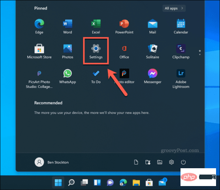
Task: Open Word from the Pinned section
Action: [68, 27]
